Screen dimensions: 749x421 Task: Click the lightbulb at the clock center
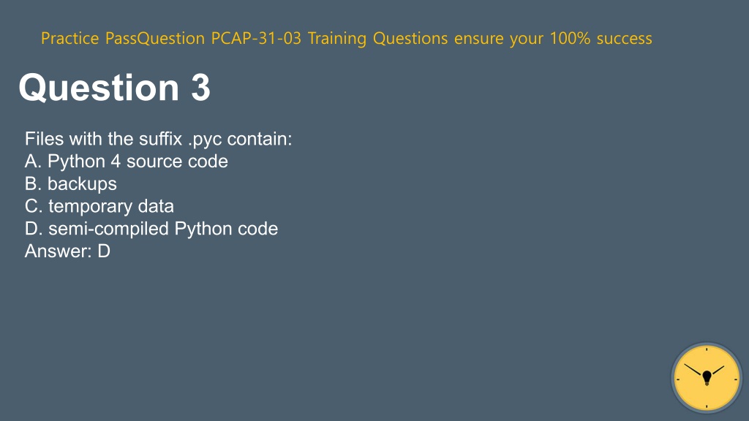click(707, 378)
